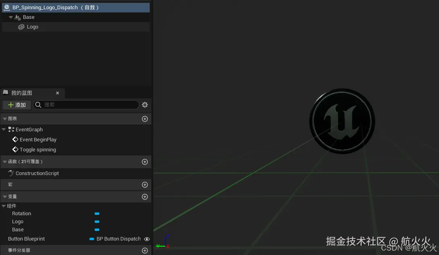This screenshot has width=439, height=255.
Task: Click the book icon on 我的蓝图 tab
Action: [x=6, y=92]
